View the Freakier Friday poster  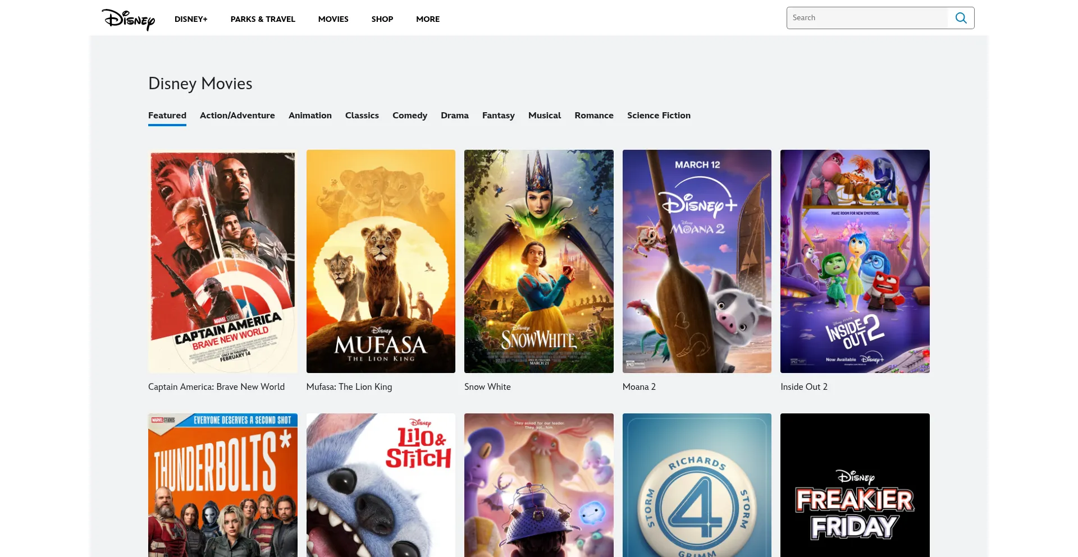(x=855, y=485)
